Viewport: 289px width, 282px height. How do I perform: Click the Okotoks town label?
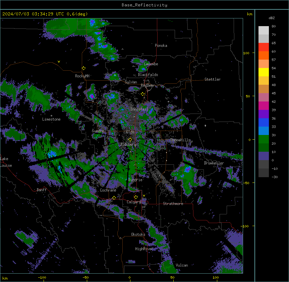pos(138,234)
